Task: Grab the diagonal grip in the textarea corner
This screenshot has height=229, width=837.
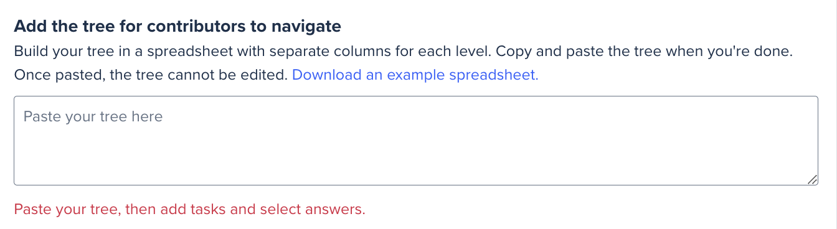Action: point(811,179)
